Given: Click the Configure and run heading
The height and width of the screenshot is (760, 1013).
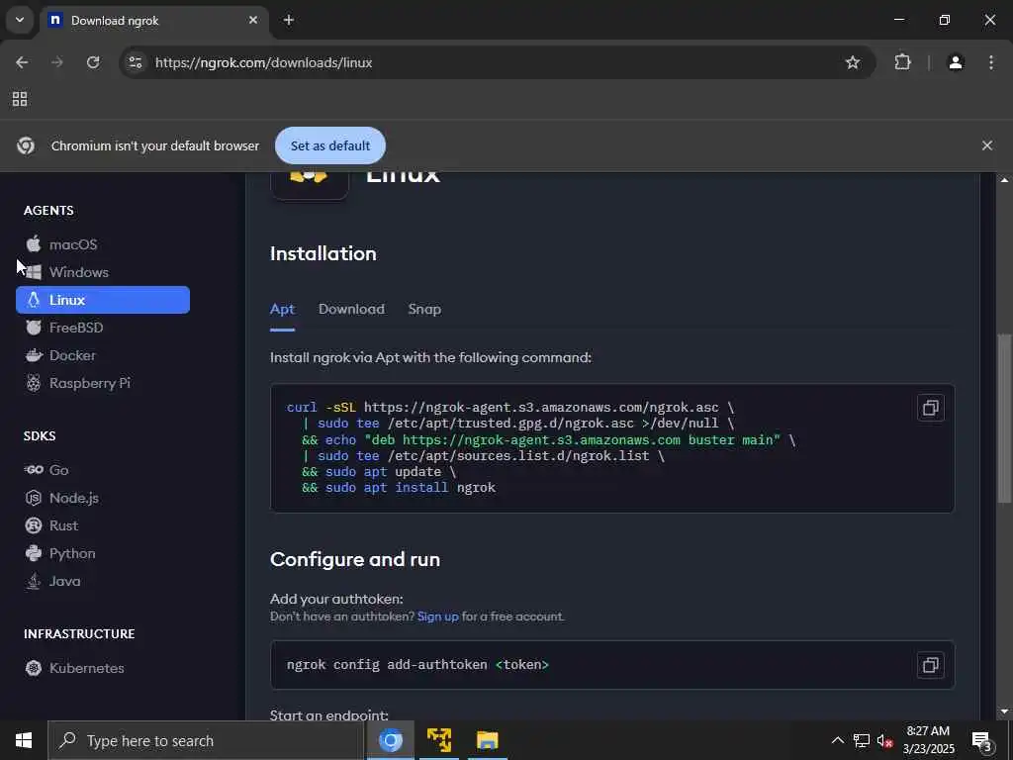Looking at the screenshot, I should (x=355, y=560).
